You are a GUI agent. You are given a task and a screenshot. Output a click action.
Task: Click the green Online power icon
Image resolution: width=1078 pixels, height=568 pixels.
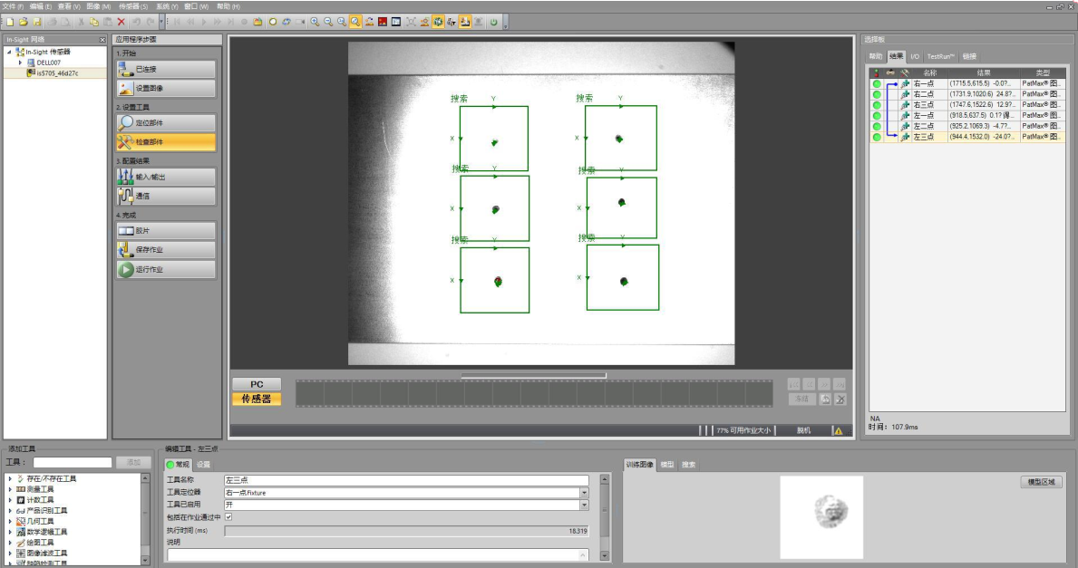[x=494, y=21]
